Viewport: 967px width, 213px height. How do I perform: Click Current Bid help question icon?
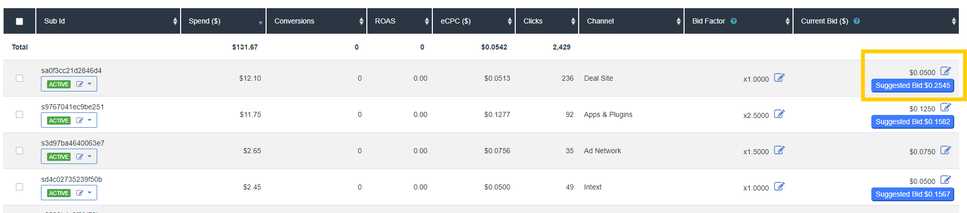coord(856,21)
